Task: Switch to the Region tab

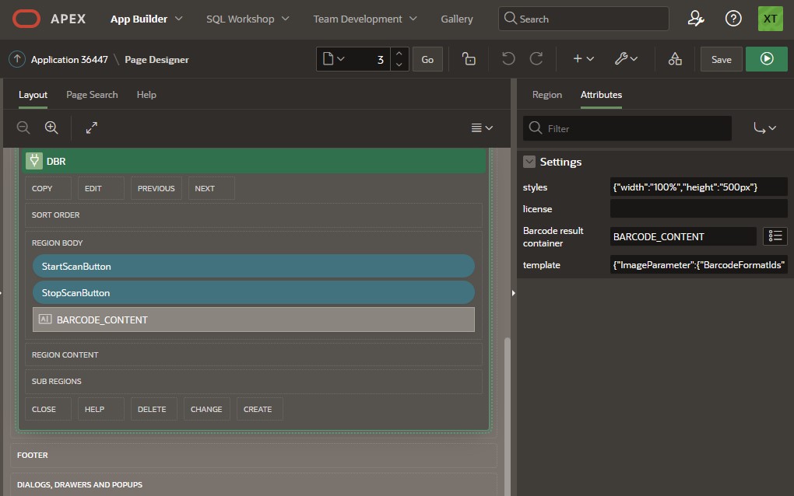Action: [x=546, y=95]
